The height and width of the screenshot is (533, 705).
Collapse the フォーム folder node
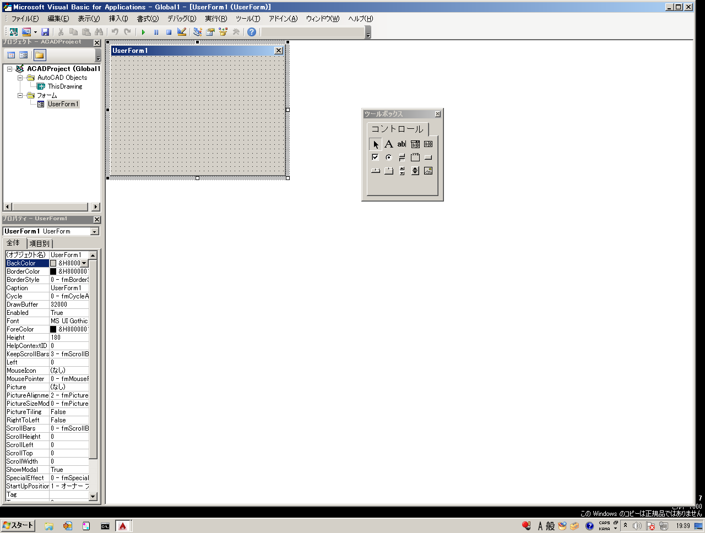tap(20, 95)
